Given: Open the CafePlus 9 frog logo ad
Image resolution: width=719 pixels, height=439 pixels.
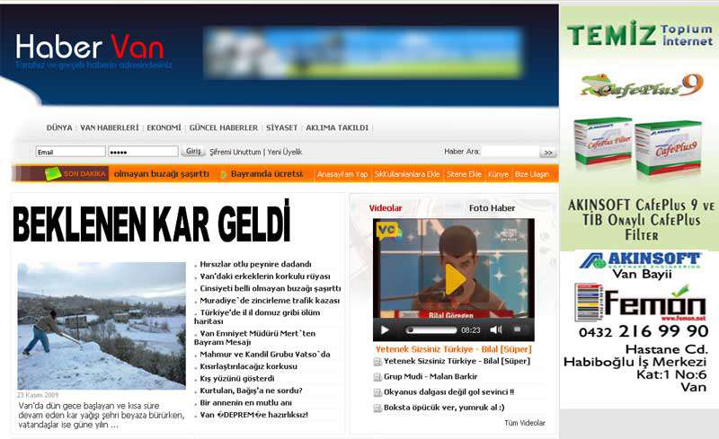Looking at the screenshot, I should pos(642,85).
